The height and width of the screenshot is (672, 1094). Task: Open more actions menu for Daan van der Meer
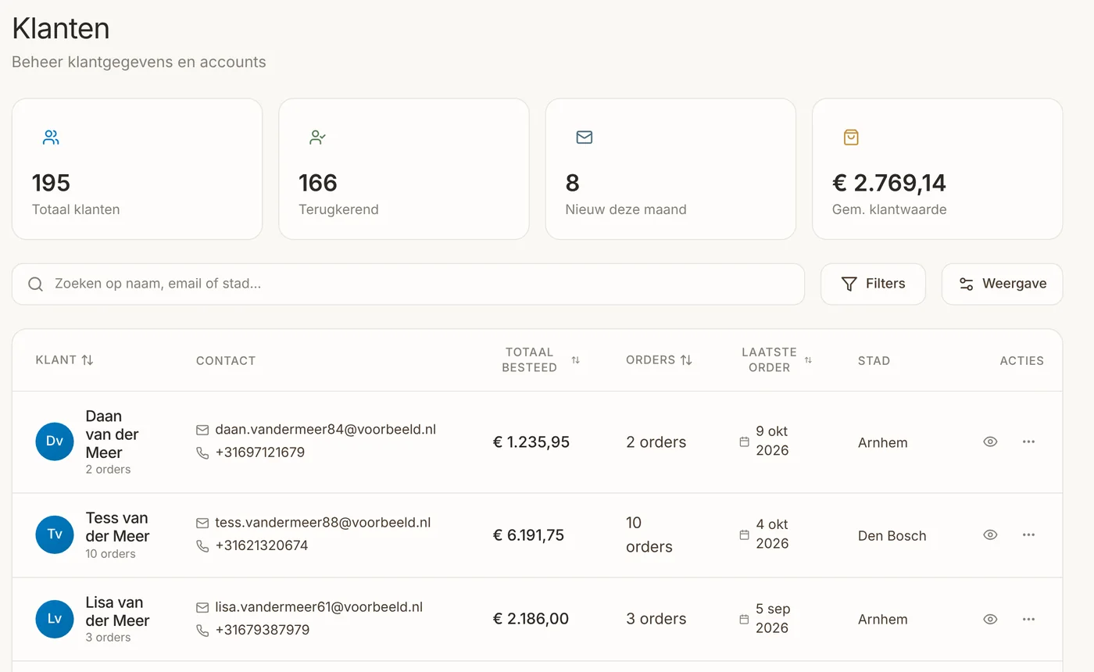1028,441
